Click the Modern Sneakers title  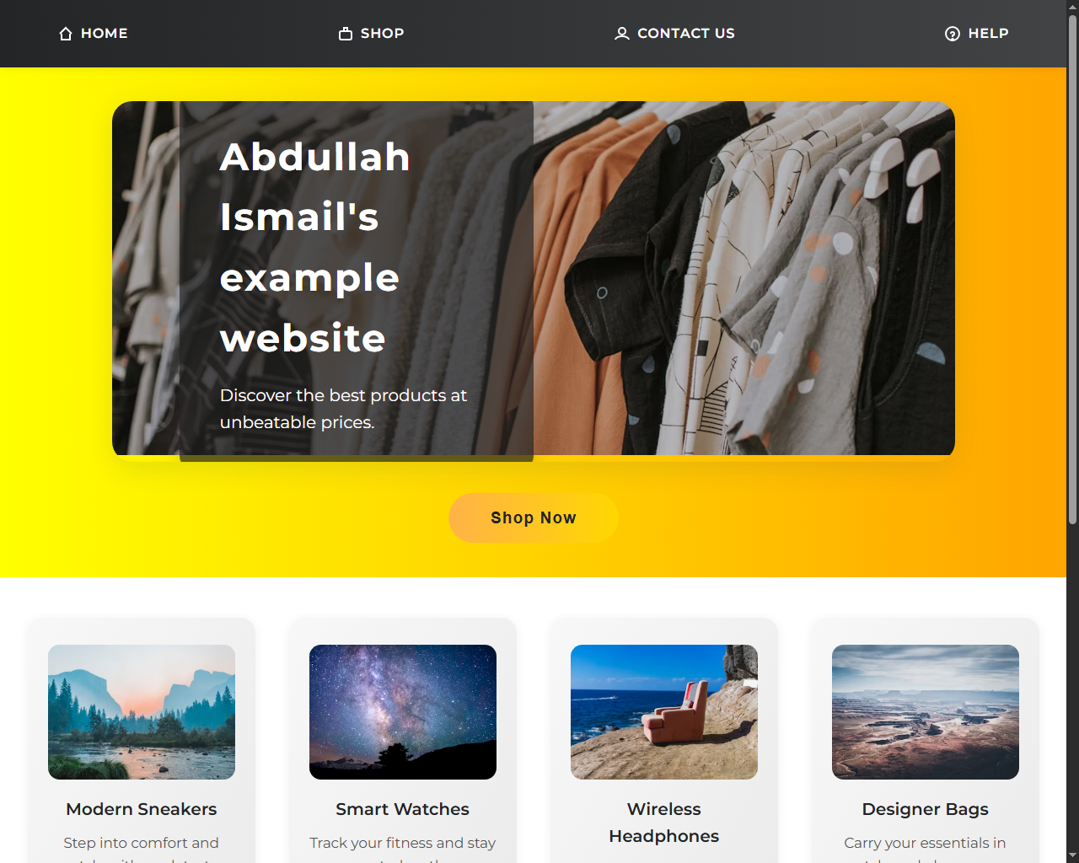142,809
